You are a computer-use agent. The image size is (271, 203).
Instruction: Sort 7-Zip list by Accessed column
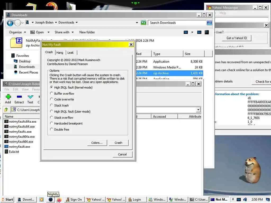coord(164,117)
